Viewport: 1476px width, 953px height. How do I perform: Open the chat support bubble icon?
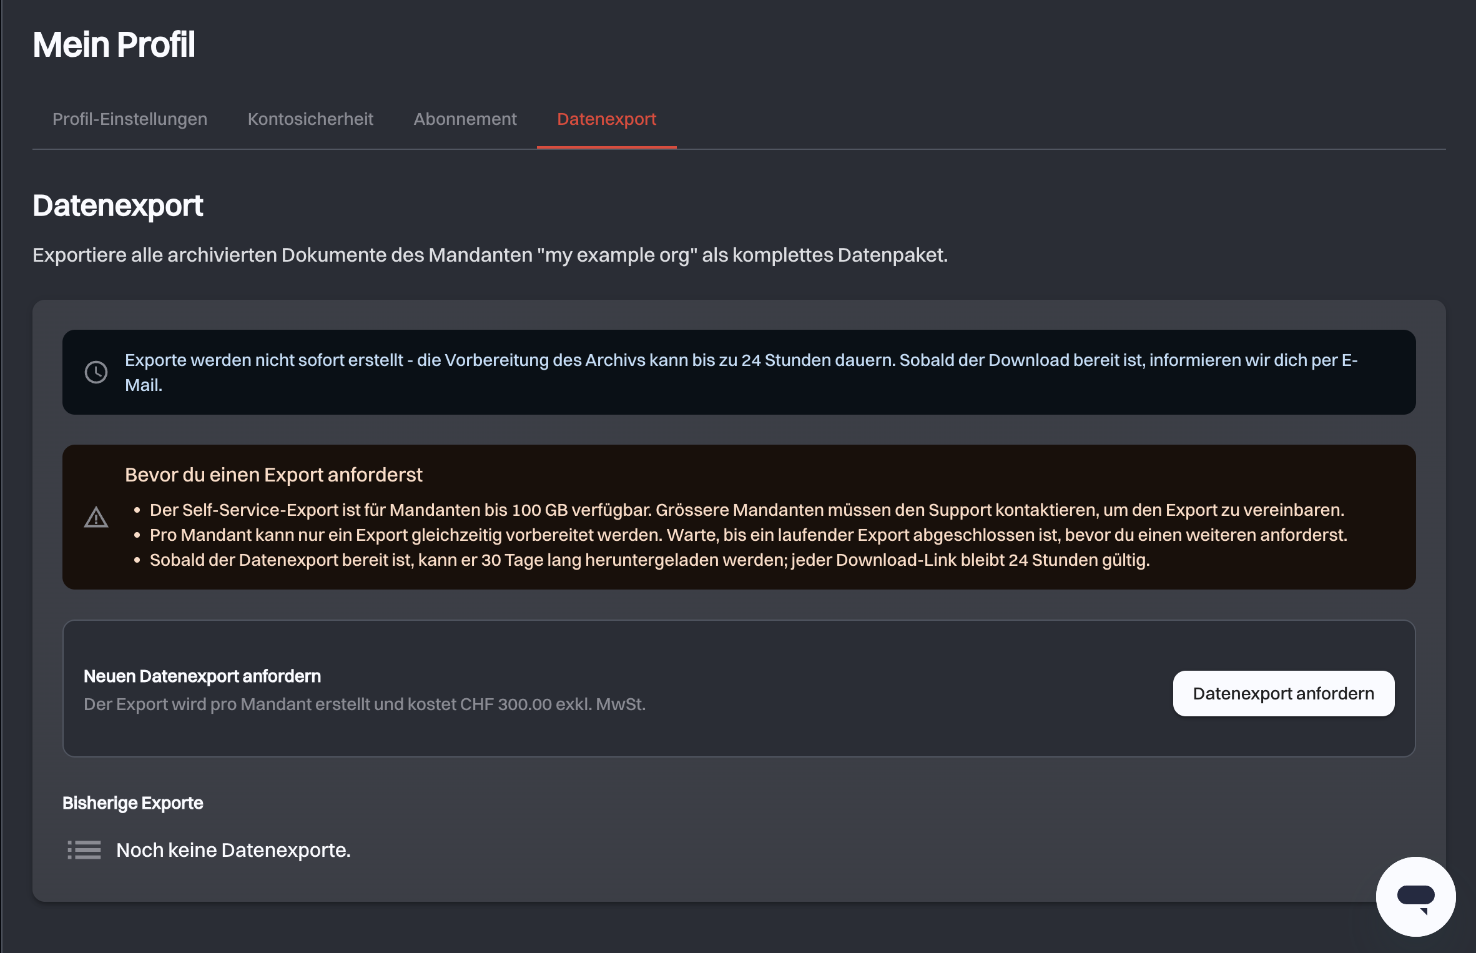click(x=1416, y=897)
